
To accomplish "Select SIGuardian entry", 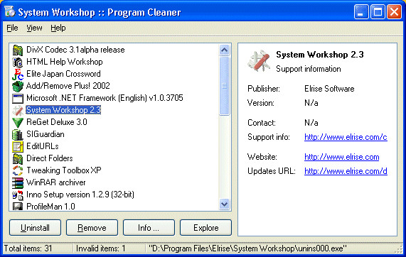I will pos(46,134).
